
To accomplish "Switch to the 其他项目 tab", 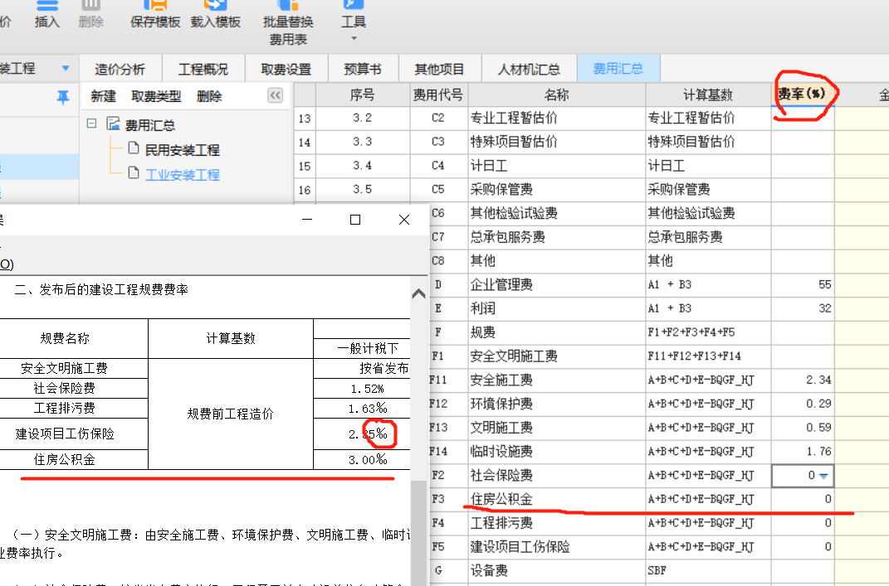I will coord(440,69).
